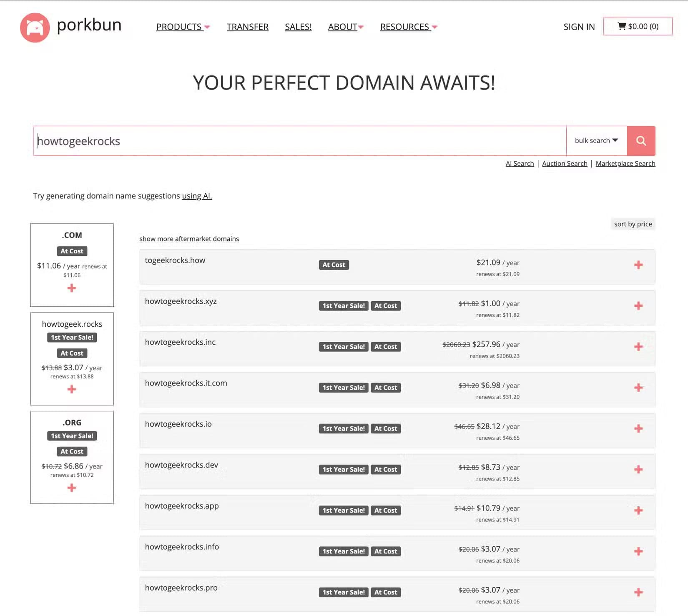Open the ABOUT dropdown menu
Viewport: 688px width, 616px height.
tap(346, 27)
